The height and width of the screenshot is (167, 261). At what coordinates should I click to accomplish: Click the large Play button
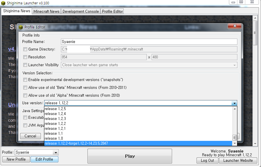(x=130, y=156)
